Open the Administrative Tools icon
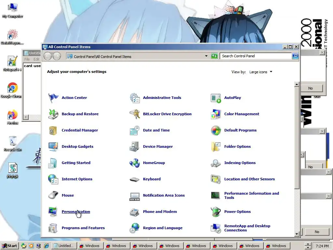Screen dimensions: 333x250 135,98
